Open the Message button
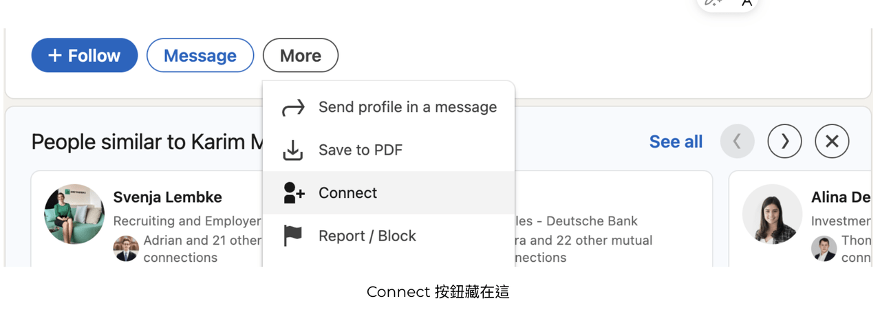The width and height of the screenshot is (880, 312). tap(200, 56)
